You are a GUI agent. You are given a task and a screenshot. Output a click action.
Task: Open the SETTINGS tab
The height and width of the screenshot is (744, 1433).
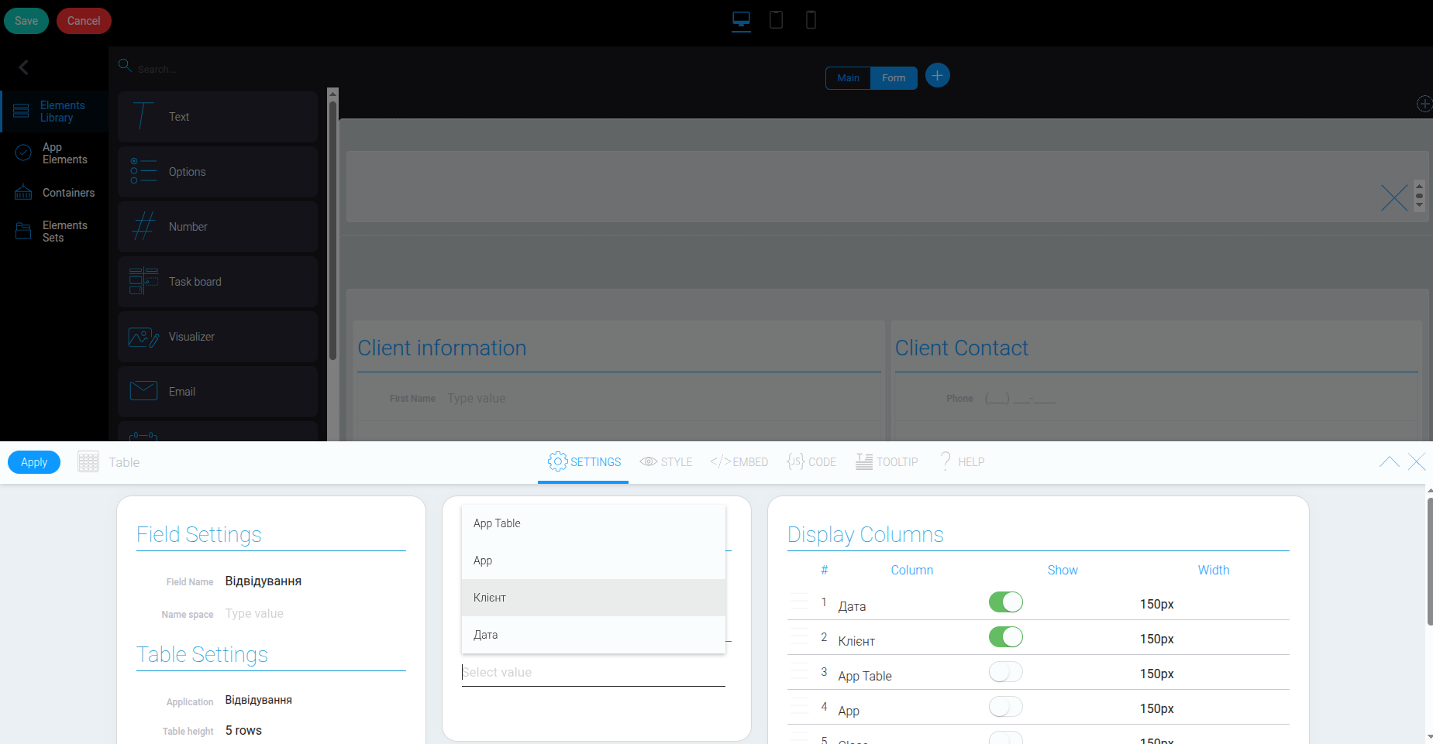pyautogui.click(x=584, y=462)
